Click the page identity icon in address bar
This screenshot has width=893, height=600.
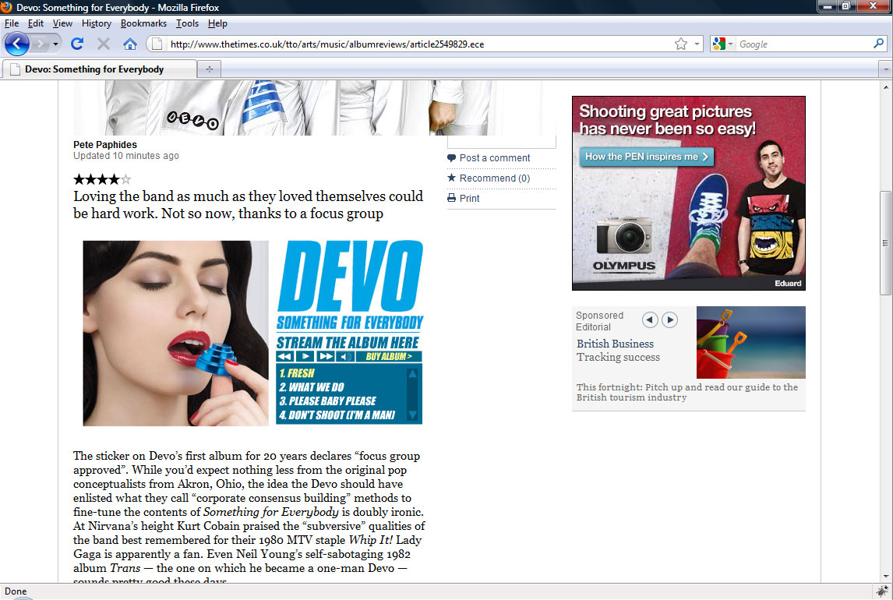pyautogui.click(x=157, y=44)
